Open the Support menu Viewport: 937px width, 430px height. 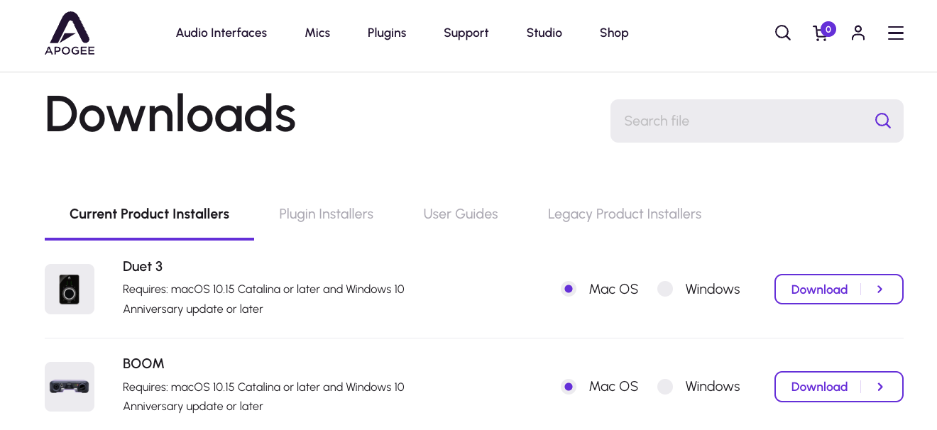coord(466,33)
